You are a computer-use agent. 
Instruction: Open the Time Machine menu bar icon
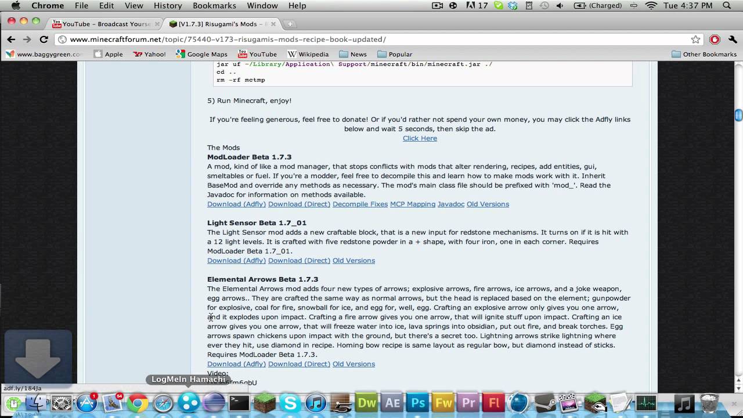point(544,6)
